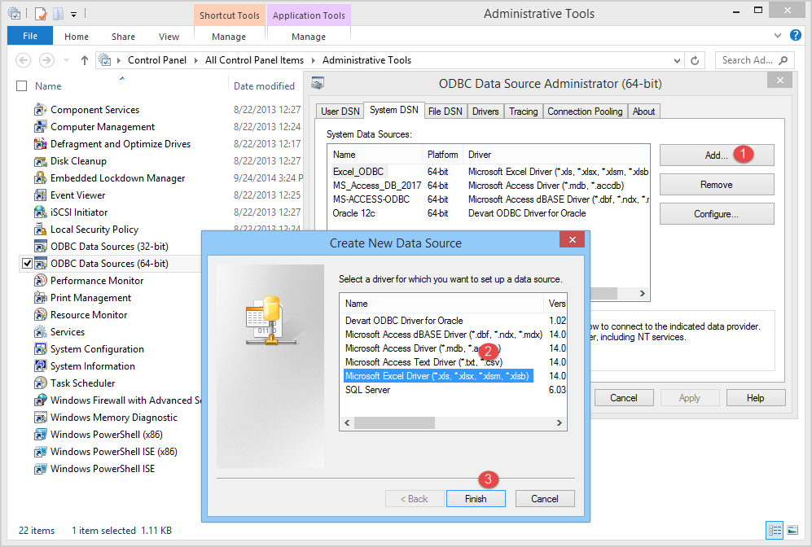Click Remove in ODBC Administrator
Screen dimensions: 812x547
pyautogui.click(x=717, y=184)
